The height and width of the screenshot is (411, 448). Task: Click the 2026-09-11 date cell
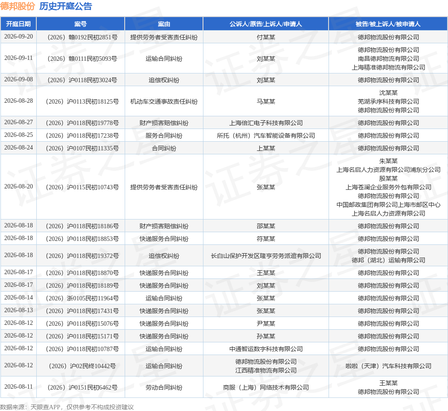click(18, 58)
